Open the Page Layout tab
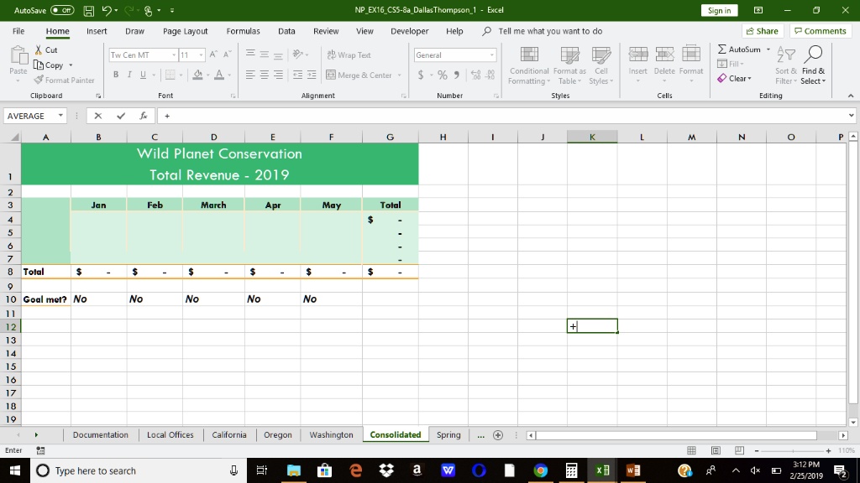 click(x=186, y=31)
